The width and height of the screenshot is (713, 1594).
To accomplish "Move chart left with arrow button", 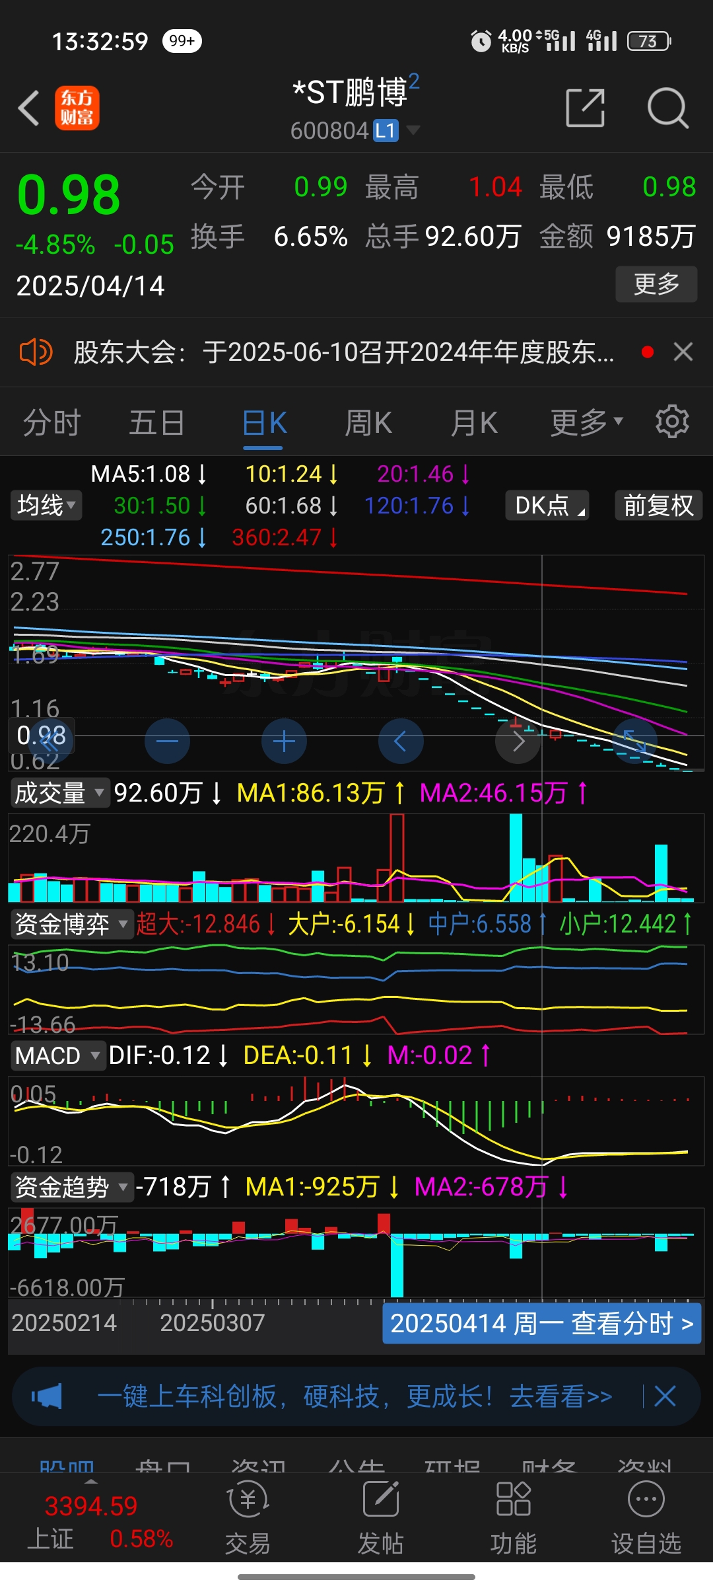I will point(401,741).
